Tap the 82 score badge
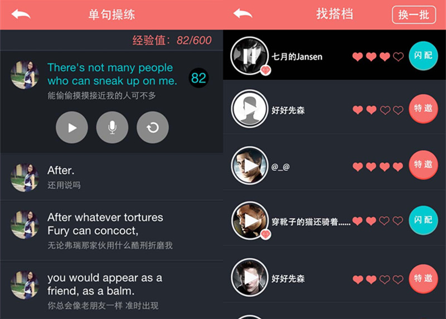Viewport: 446px width, 319px height. [x=198, y=78]
